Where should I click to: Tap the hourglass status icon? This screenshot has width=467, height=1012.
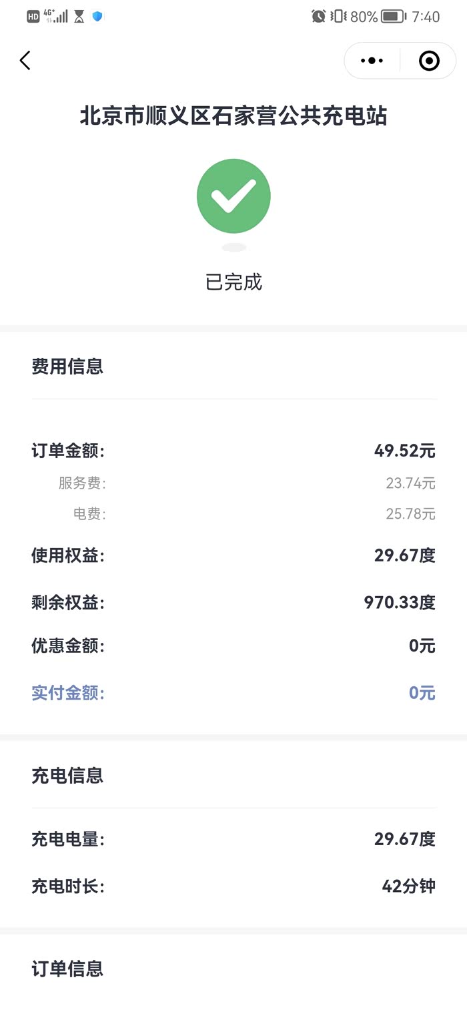tap(79, 17)
